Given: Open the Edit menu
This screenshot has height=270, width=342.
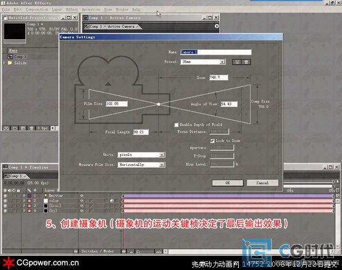Looking at the screenshot, I should tap(18, 10).
